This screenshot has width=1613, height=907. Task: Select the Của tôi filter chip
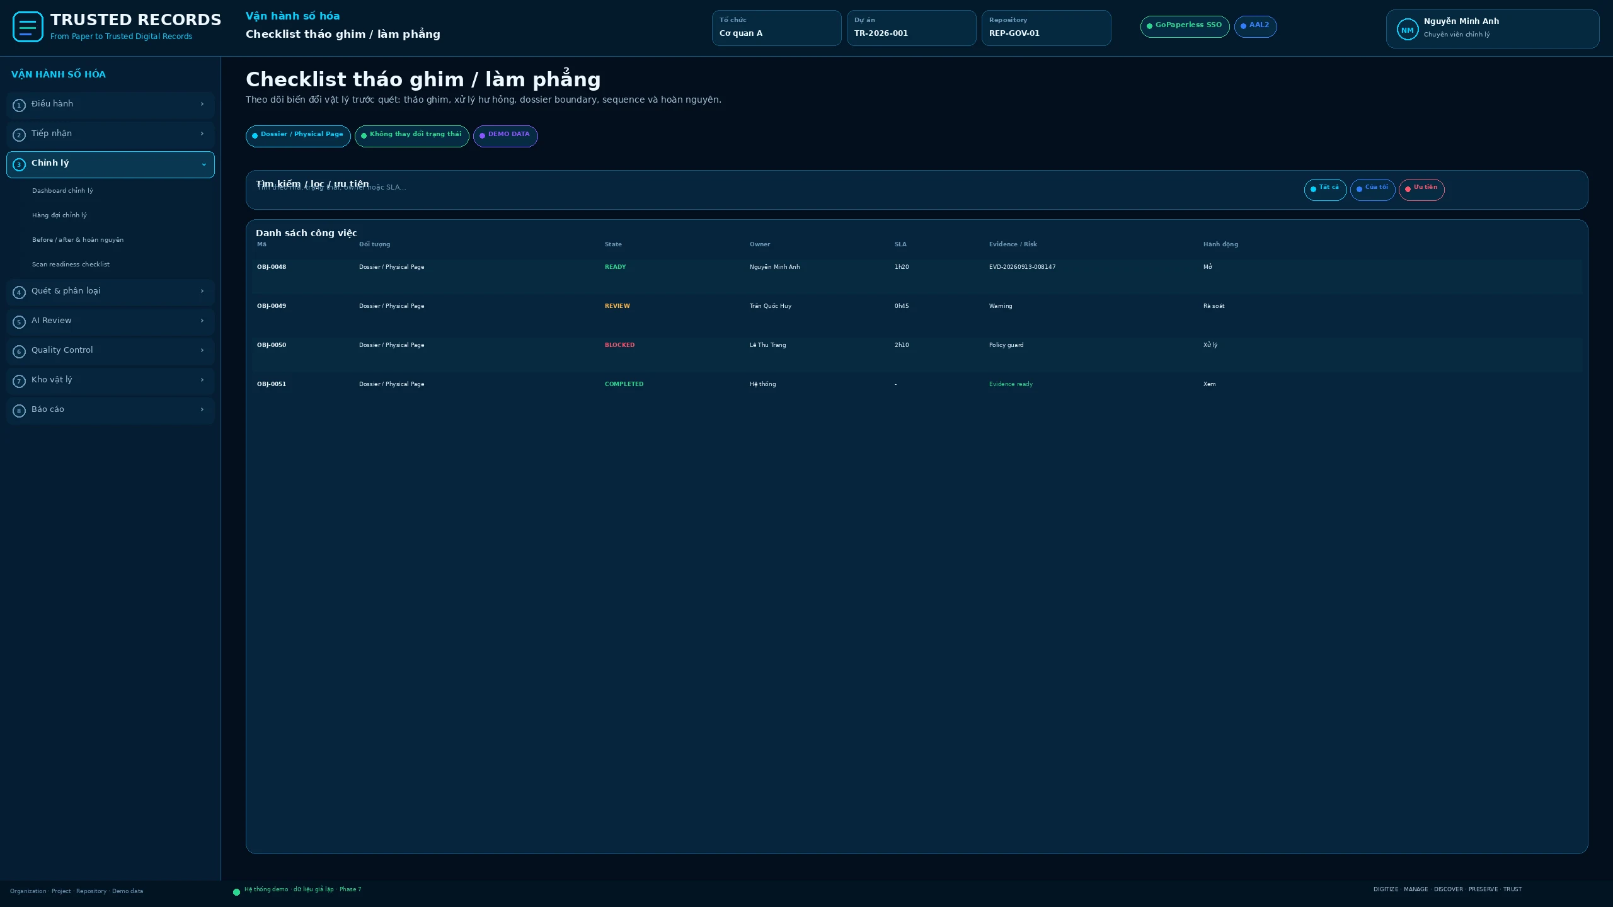[1372, 189]
